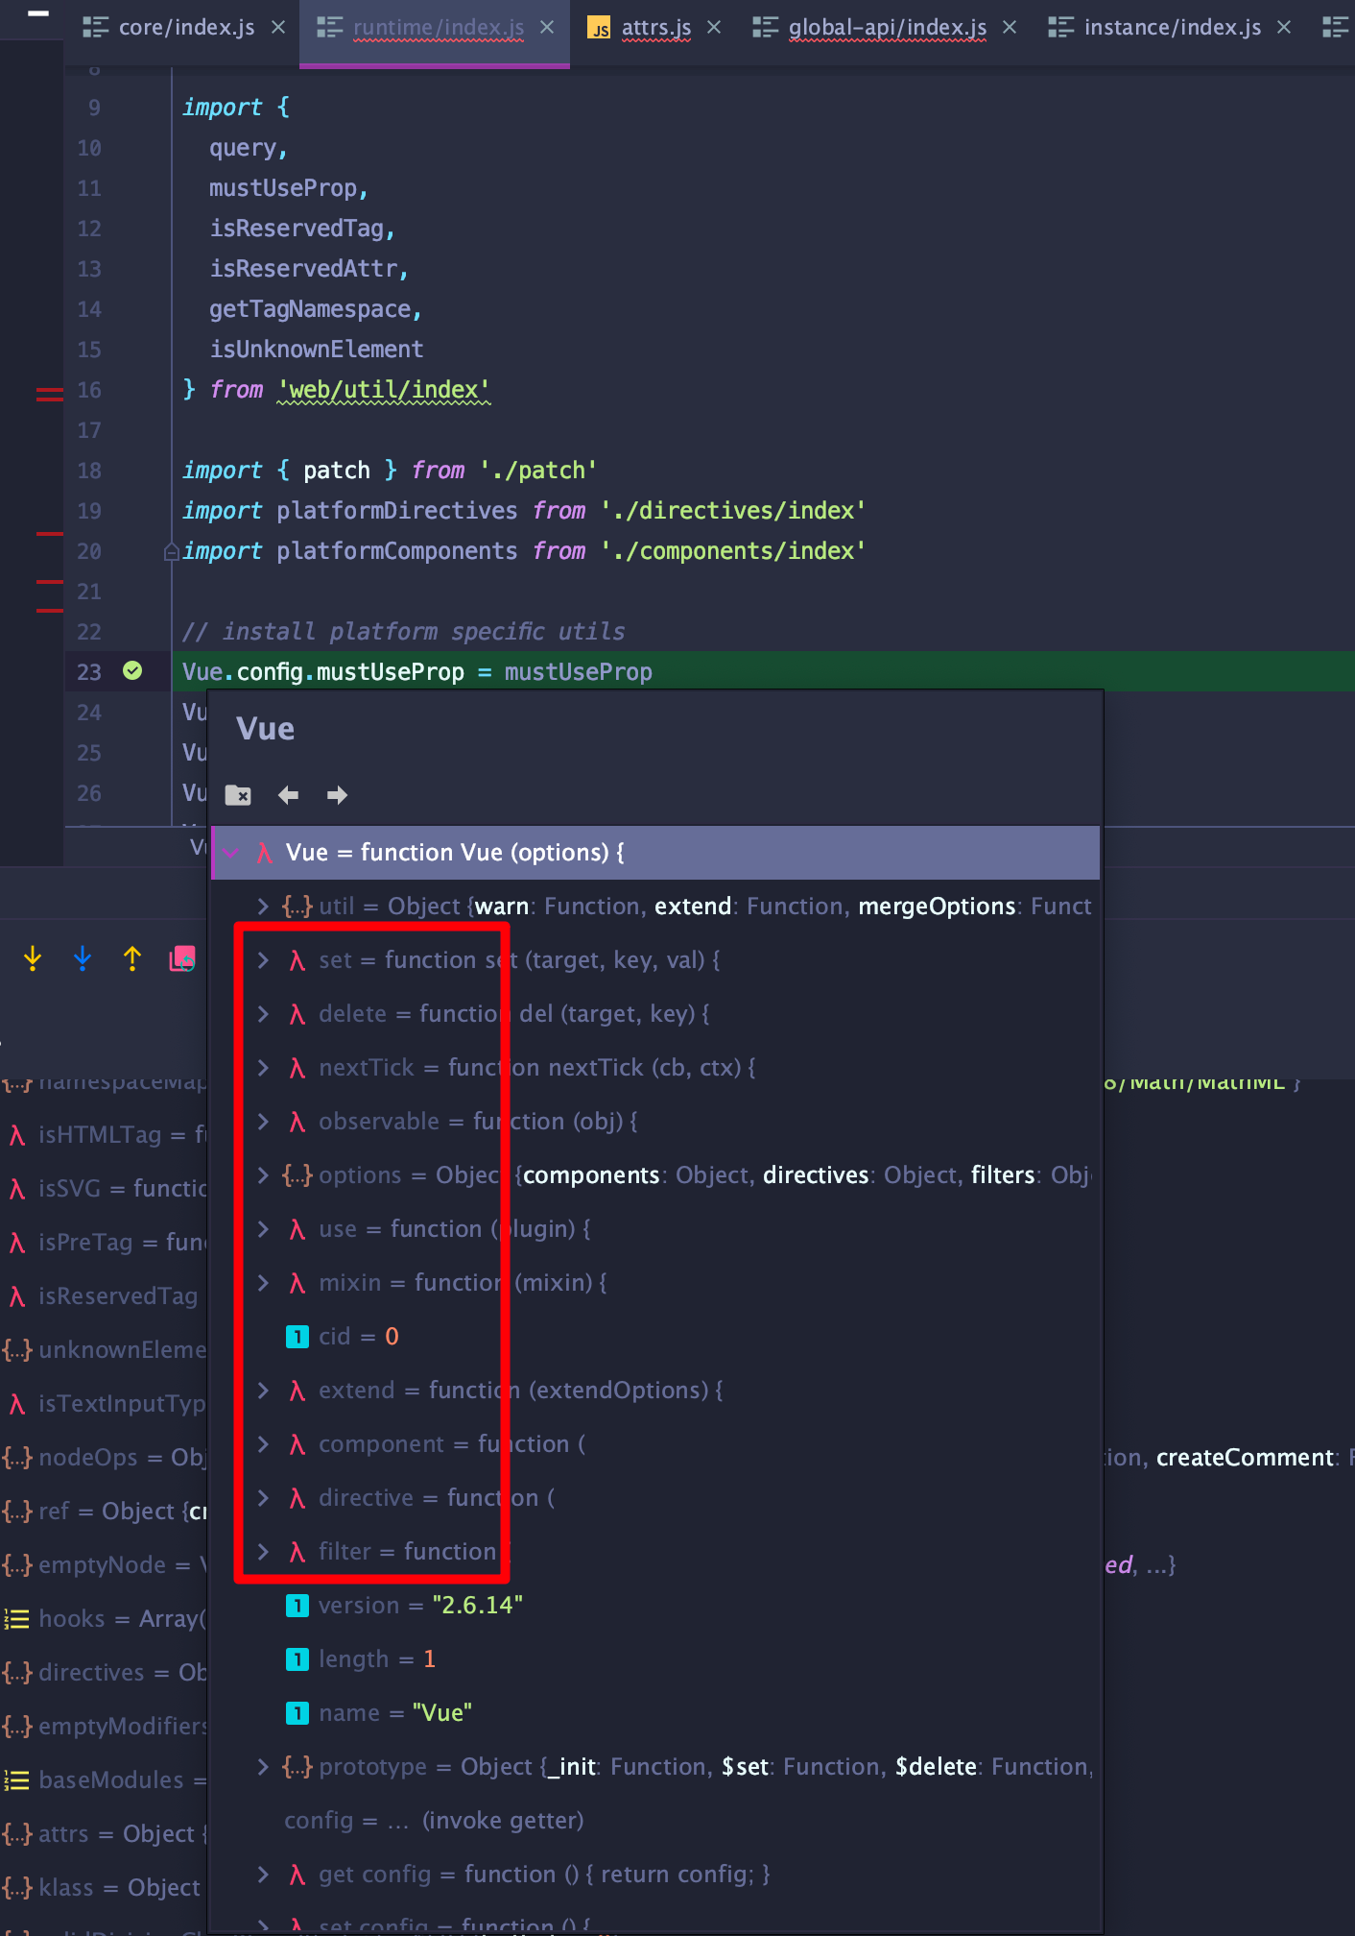Open the attrs.js tab
This screenshot has height=1936, width=1355.
coord(656,28)
